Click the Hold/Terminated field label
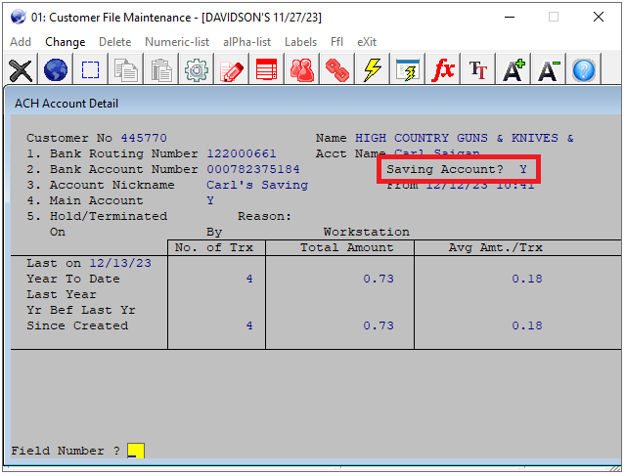The width and height of the screenshot is (625, 476). pyautogui.click(x=109, y=216)
